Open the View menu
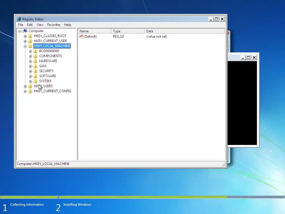 (x=40, y=25)
